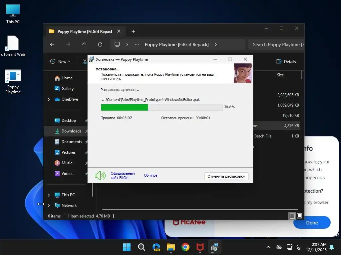
Task: Expand the Network tree node
Action: tap(49, 206)
